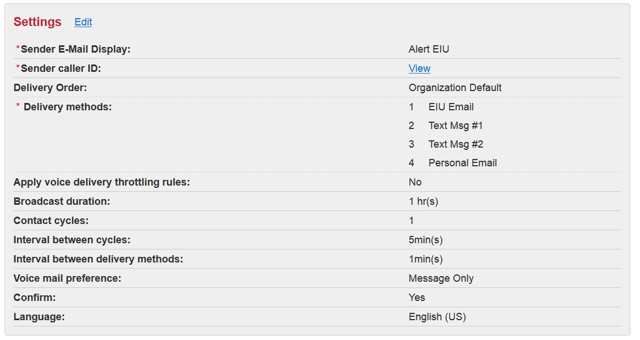
Task: Click the Message Only voice mail value
Action: [441, 278]
